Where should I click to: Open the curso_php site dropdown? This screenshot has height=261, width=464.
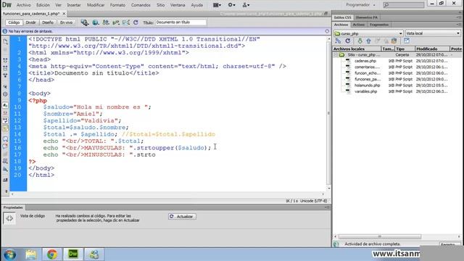(x=368, y=33)
